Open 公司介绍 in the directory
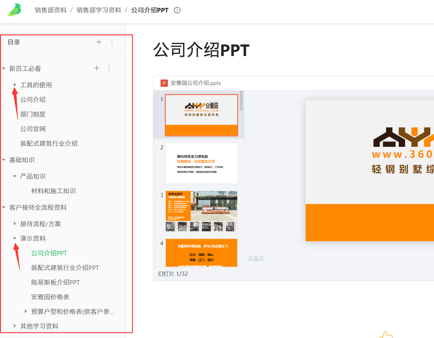This screenshot has height=338, width=434. pyautogui.click(x=33, y=100)
